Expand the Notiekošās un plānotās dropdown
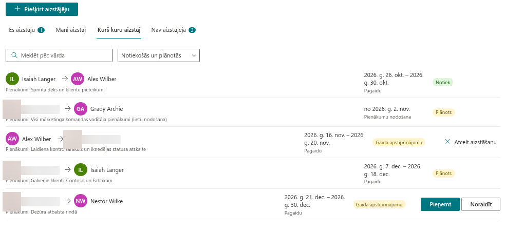The image size is (505, 231). (158, 55)
